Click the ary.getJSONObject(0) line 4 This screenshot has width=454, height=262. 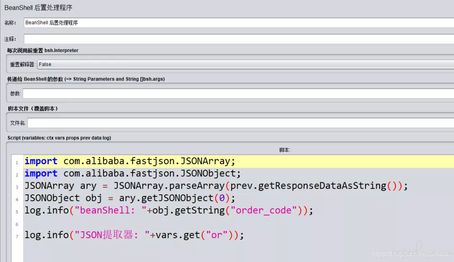tap(130, 198)
